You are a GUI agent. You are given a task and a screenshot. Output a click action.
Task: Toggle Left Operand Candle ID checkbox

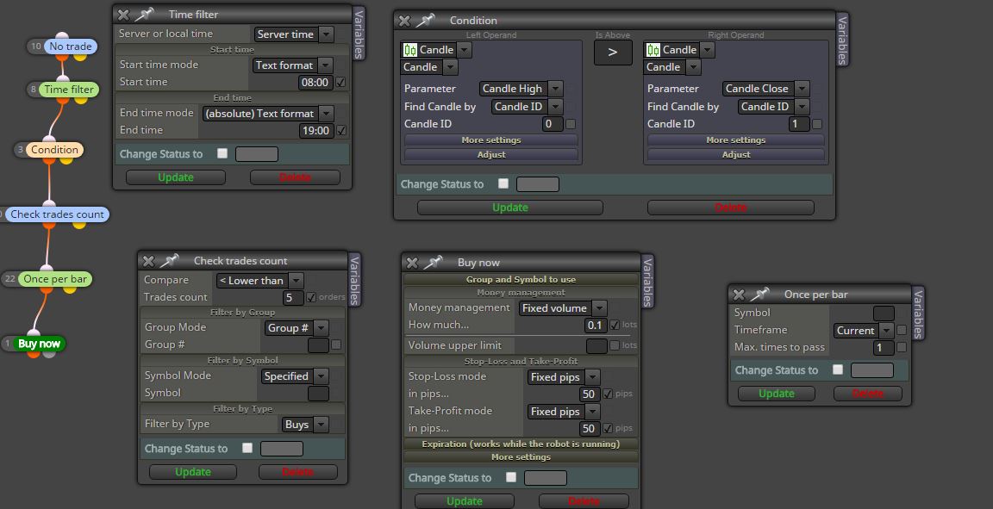pos(571,124)
